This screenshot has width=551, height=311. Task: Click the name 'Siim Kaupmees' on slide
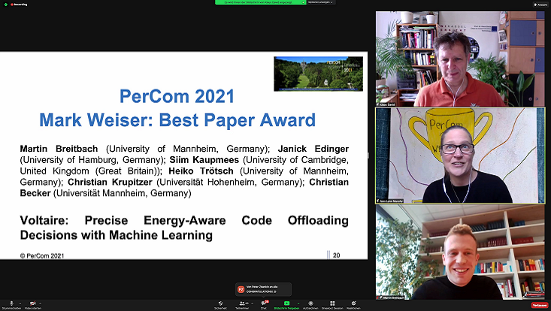click(x=204, y=160)
